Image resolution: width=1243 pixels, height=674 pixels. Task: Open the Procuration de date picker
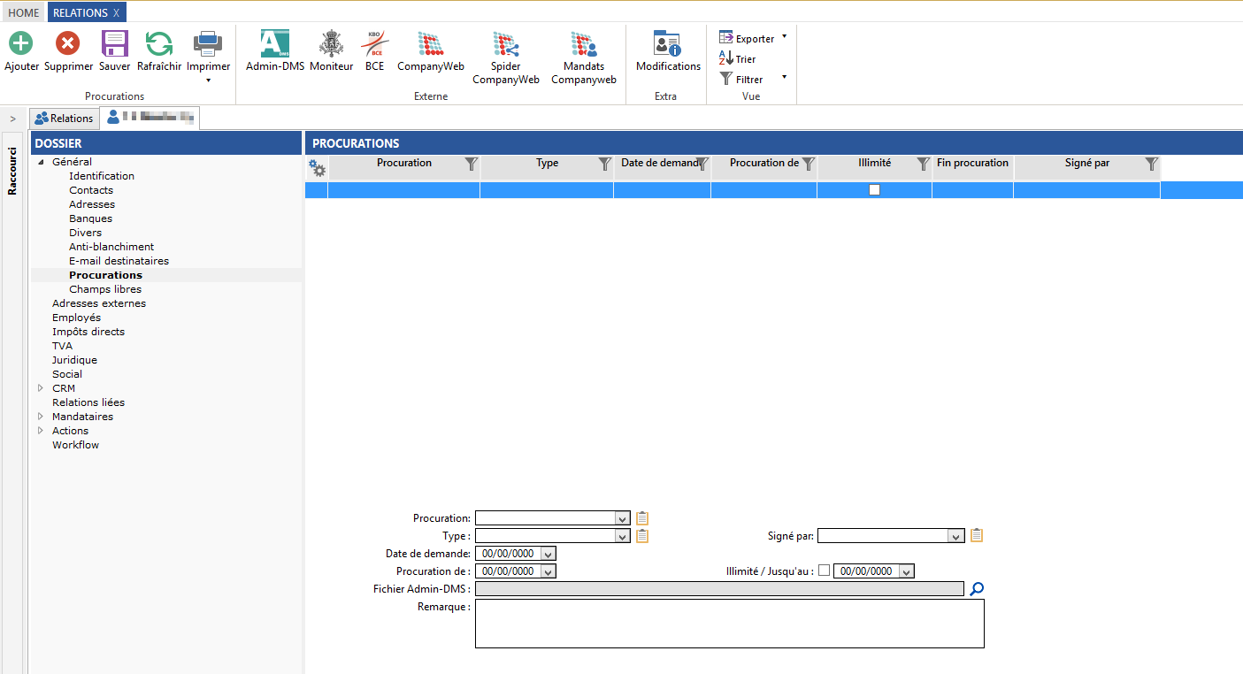click(x=549, y=571)
